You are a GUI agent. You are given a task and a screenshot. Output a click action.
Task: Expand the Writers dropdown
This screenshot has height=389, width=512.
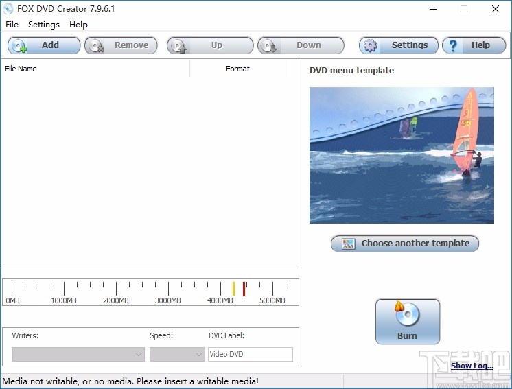click(x=78, y=355)
